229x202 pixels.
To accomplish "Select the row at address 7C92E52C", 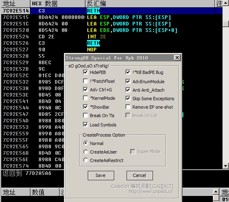I will [32, 76].
